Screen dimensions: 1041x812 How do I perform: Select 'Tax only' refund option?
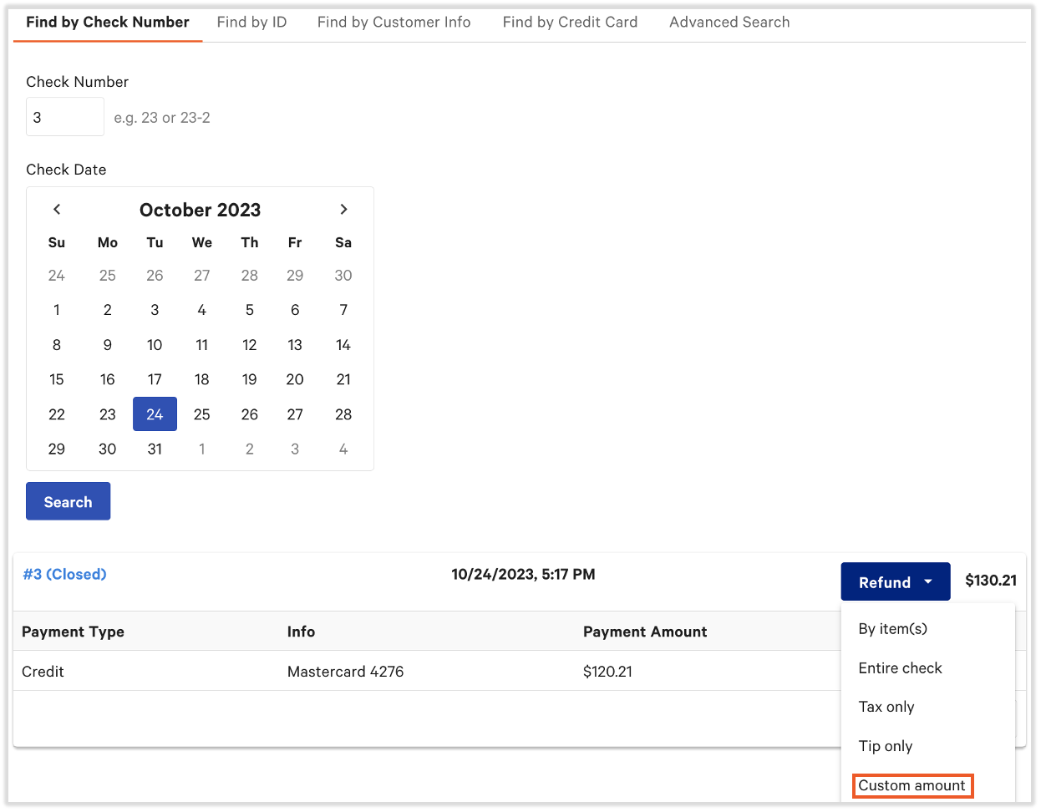point(886,707)
